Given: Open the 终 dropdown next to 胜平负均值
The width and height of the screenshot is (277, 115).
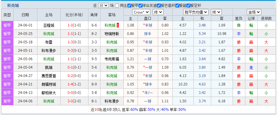Looking at the screenshot, I should [x=216, y=12].
